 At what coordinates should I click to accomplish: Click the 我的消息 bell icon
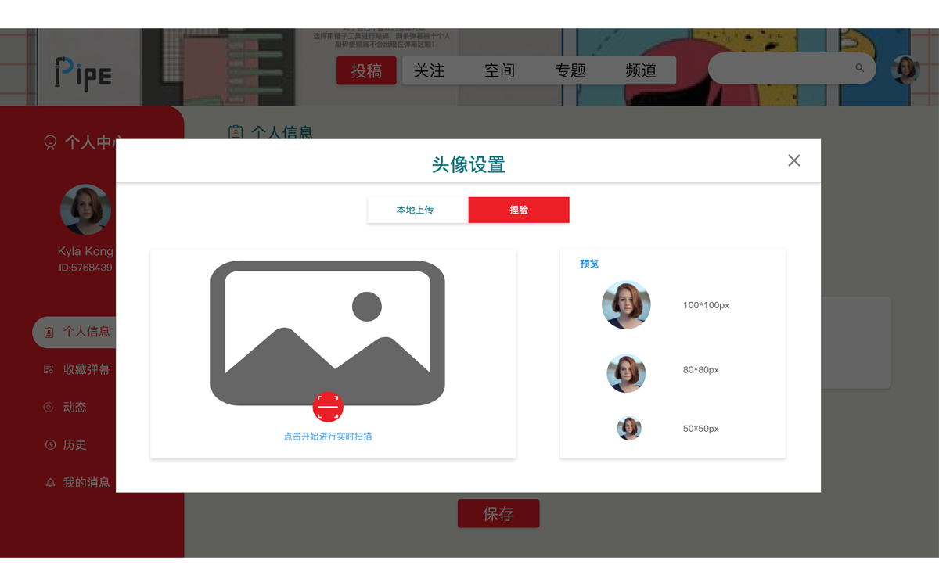(50, 483)
